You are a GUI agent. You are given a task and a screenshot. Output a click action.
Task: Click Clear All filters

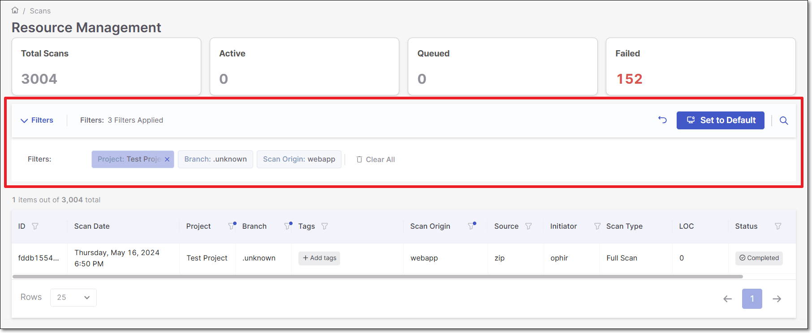coord(376,160)
